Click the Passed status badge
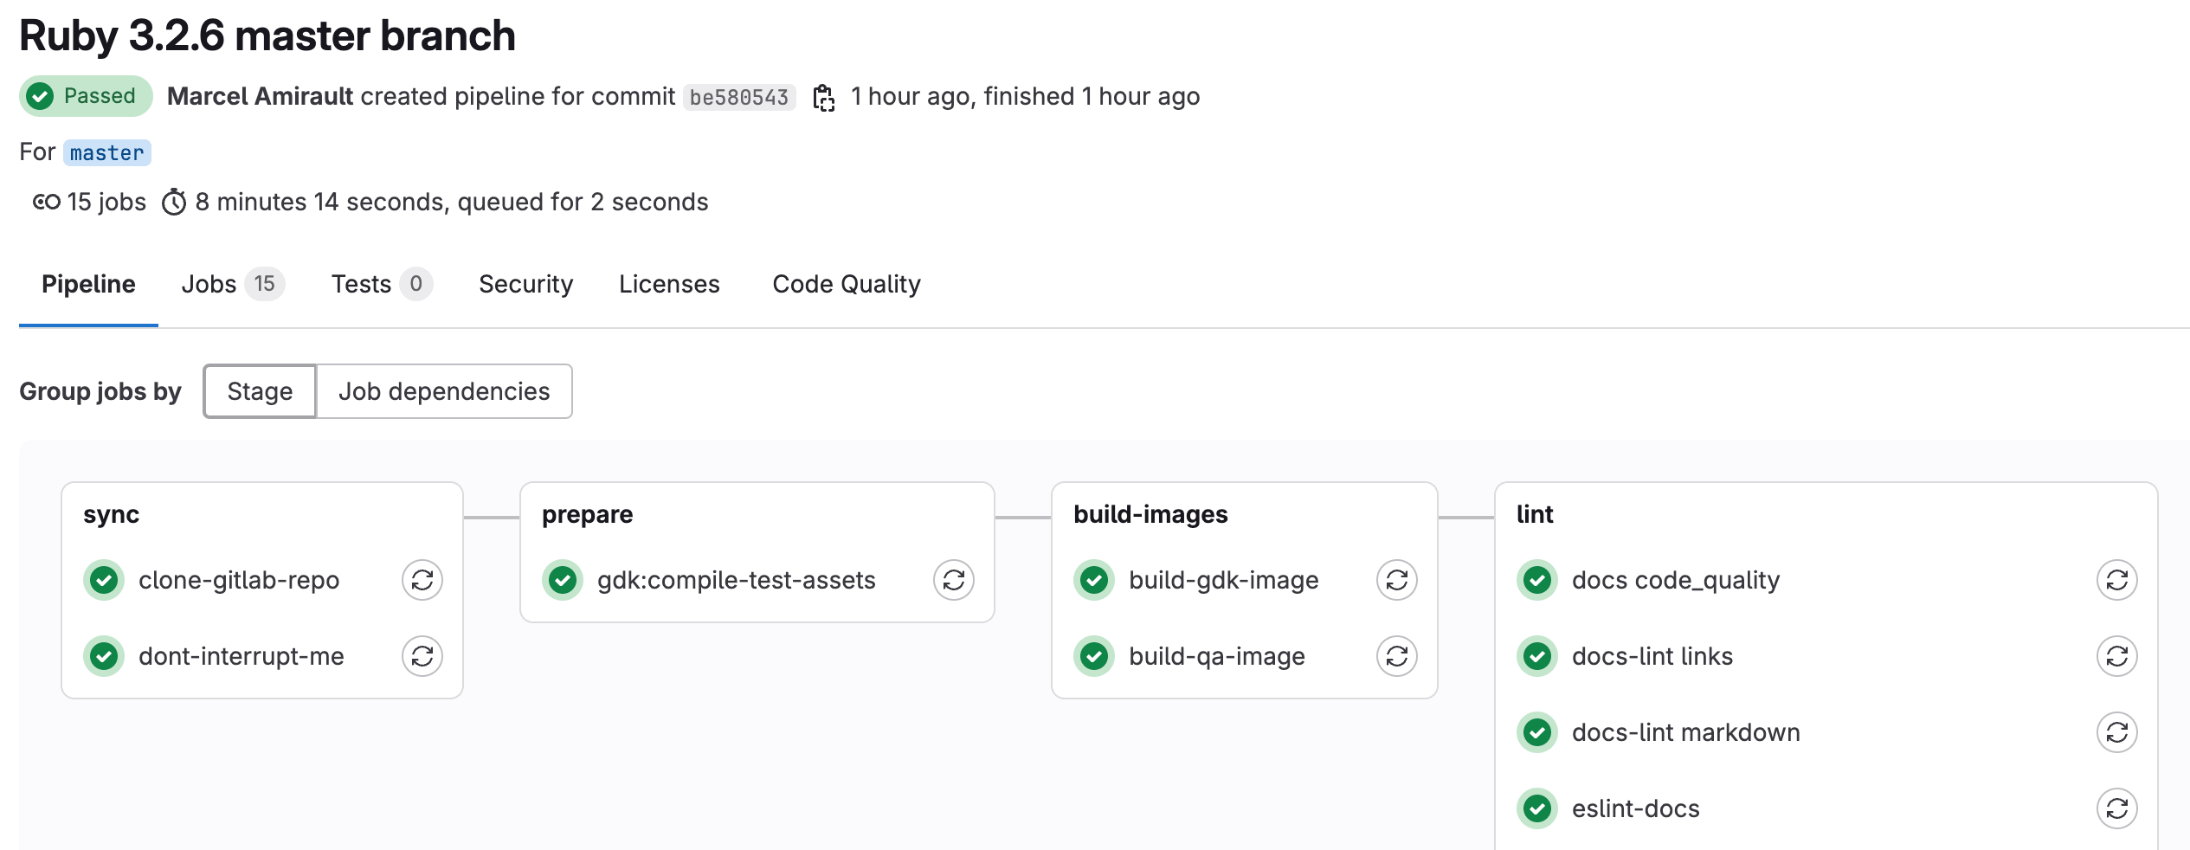The height and width of the screenshot is (850, 2190). (x=84, y=96)
